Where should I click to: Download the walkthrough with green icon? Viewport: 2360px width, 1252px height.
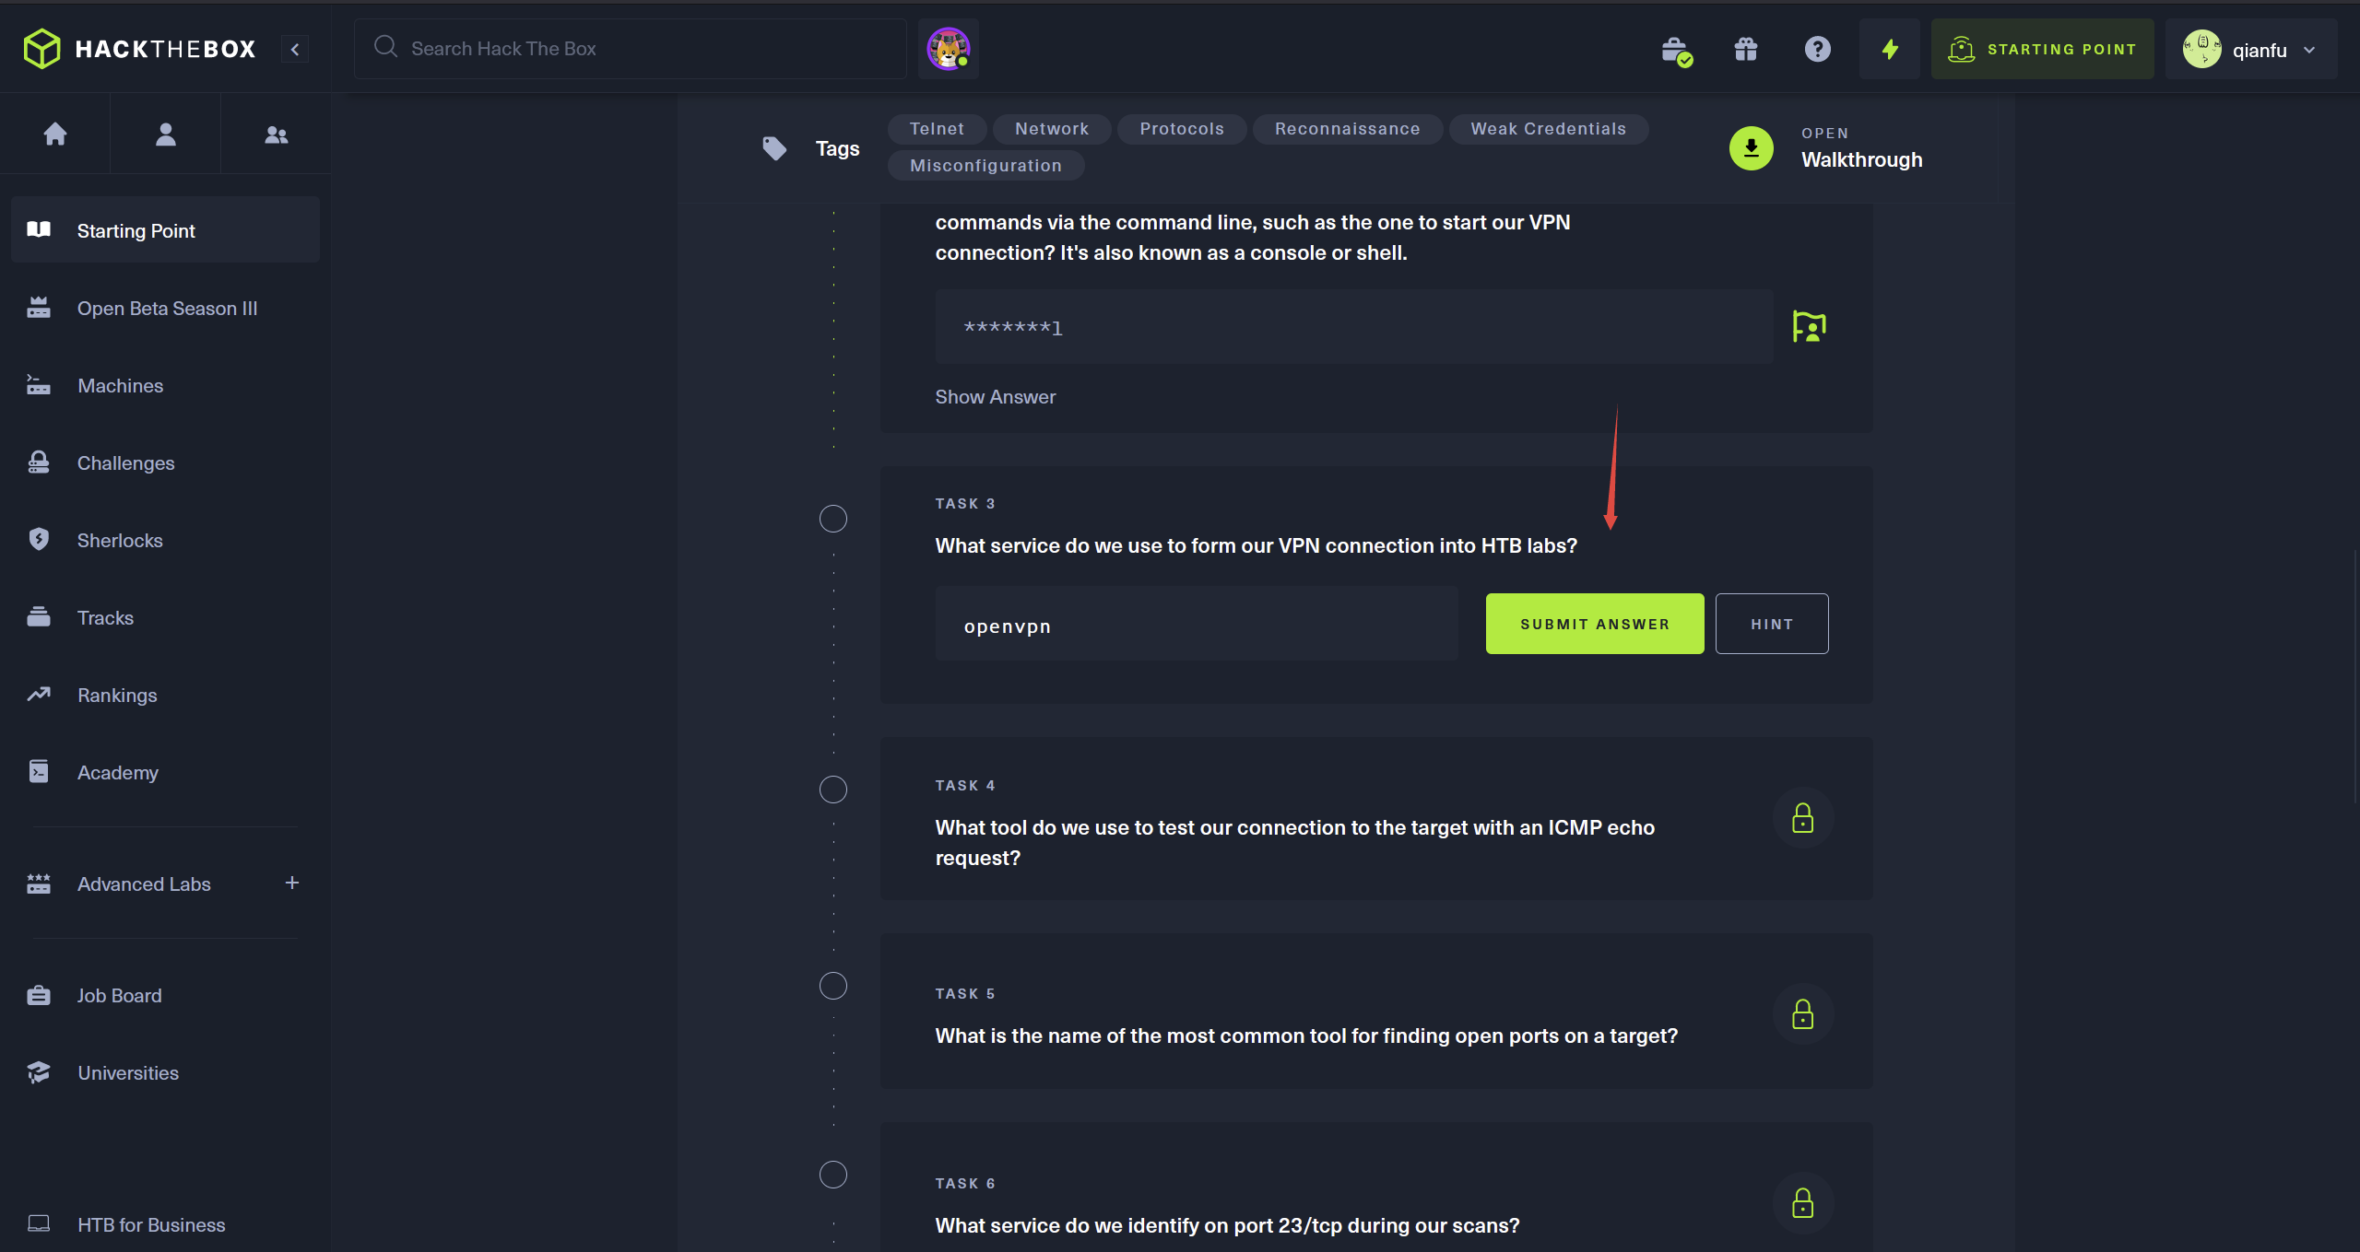(x=1751, y=148)
